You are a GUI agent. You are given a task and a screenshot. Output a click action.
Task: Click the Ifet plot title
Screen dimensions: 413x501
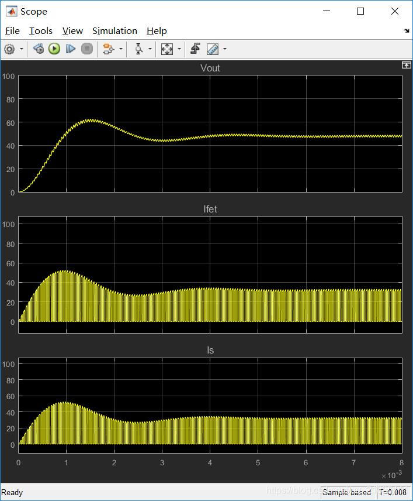click(210, 209)
